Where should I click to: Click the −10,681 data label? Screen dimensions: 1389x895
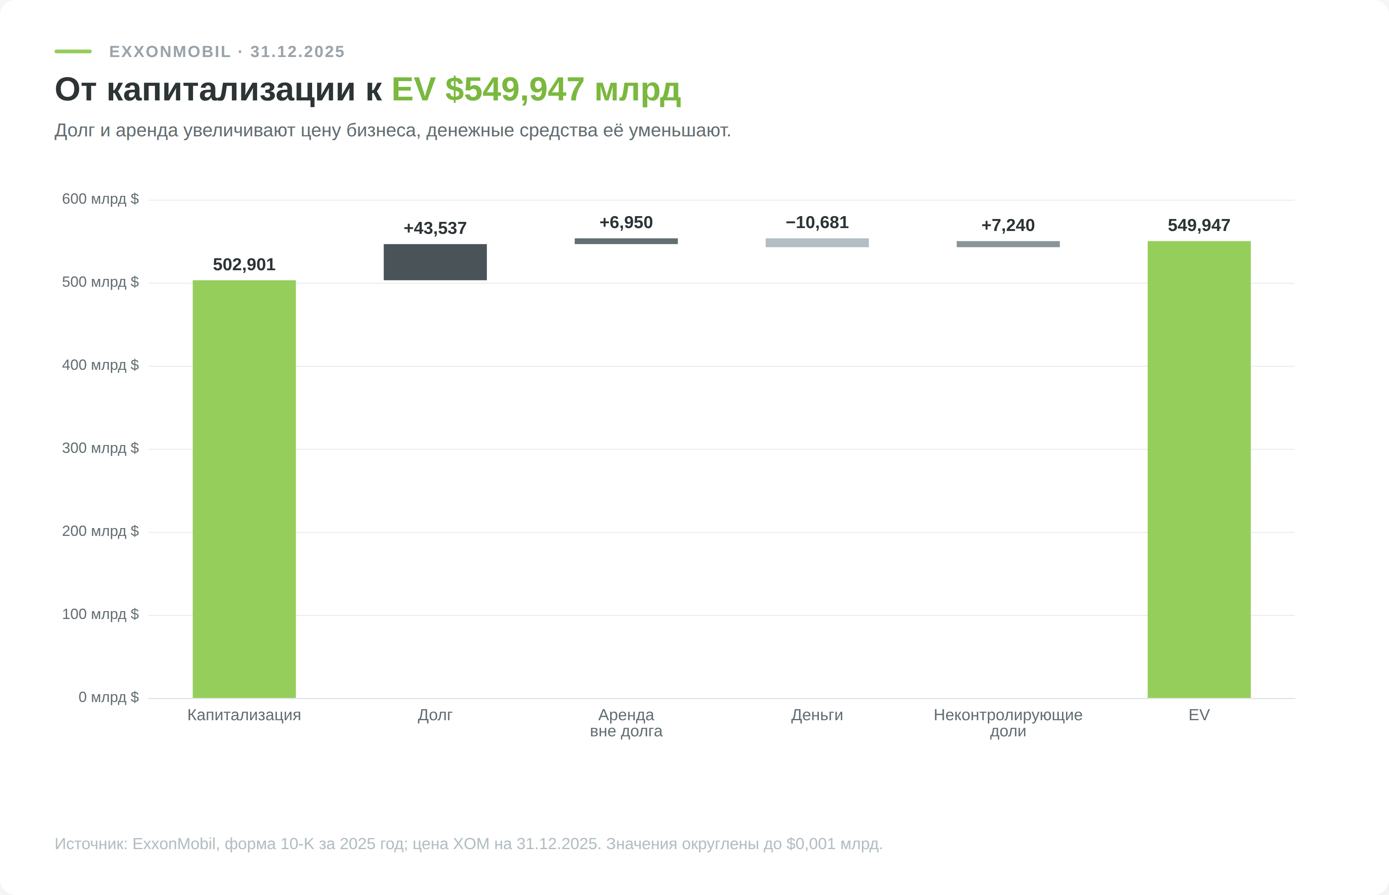pos(817,222)
